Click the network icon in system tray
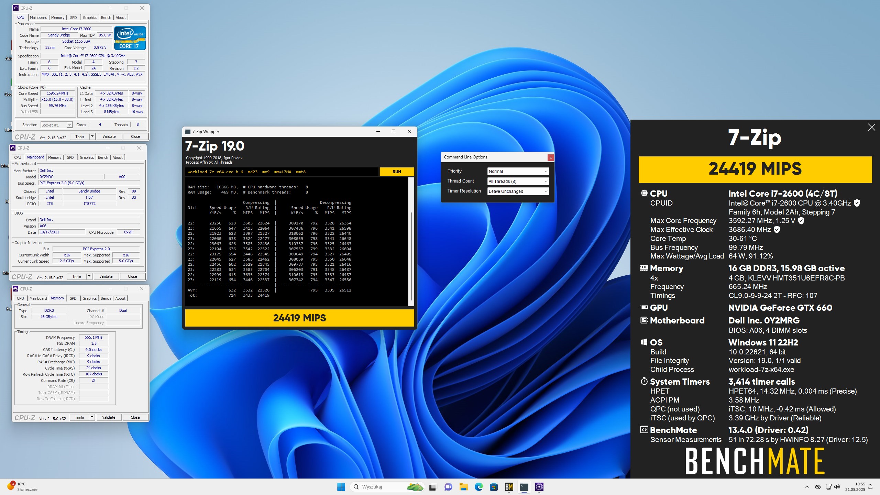880x495 pixels. (x=828, y=487)
